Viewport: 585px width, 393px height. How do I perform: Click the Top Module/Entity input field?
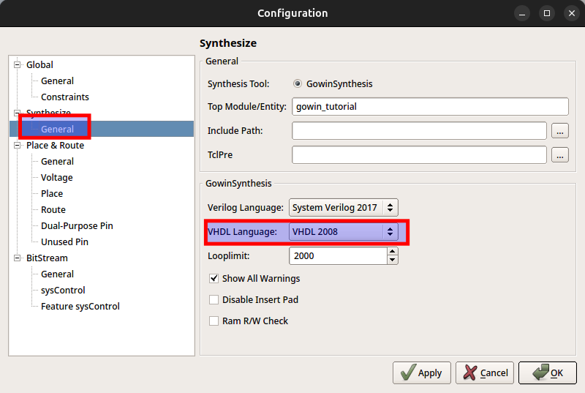point(430,107)
